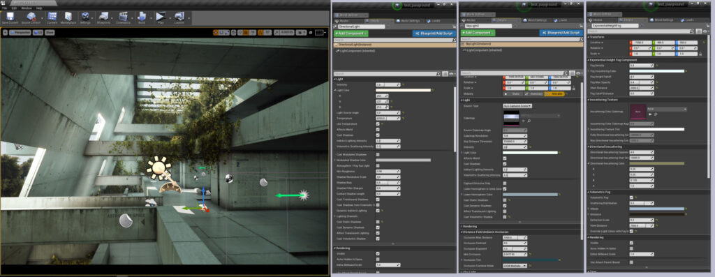Open the Occlusion Combine Mode dropdown

(515, 266)
